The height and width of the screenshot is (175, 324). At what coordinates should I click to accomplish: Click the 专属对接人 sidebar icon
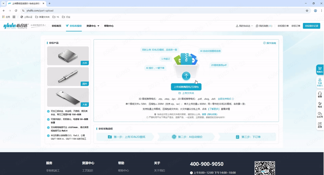tap(320, 82)
